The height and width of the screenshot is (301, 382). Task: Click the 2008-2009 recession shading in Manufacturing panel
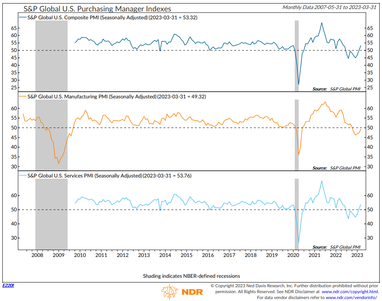51,135
